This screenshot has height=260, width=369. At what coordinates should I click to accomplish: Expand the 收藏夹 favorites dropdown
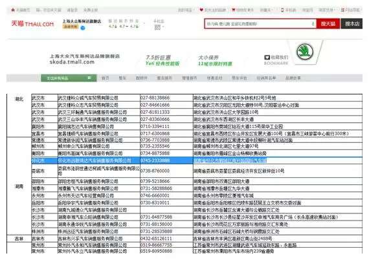266,10
